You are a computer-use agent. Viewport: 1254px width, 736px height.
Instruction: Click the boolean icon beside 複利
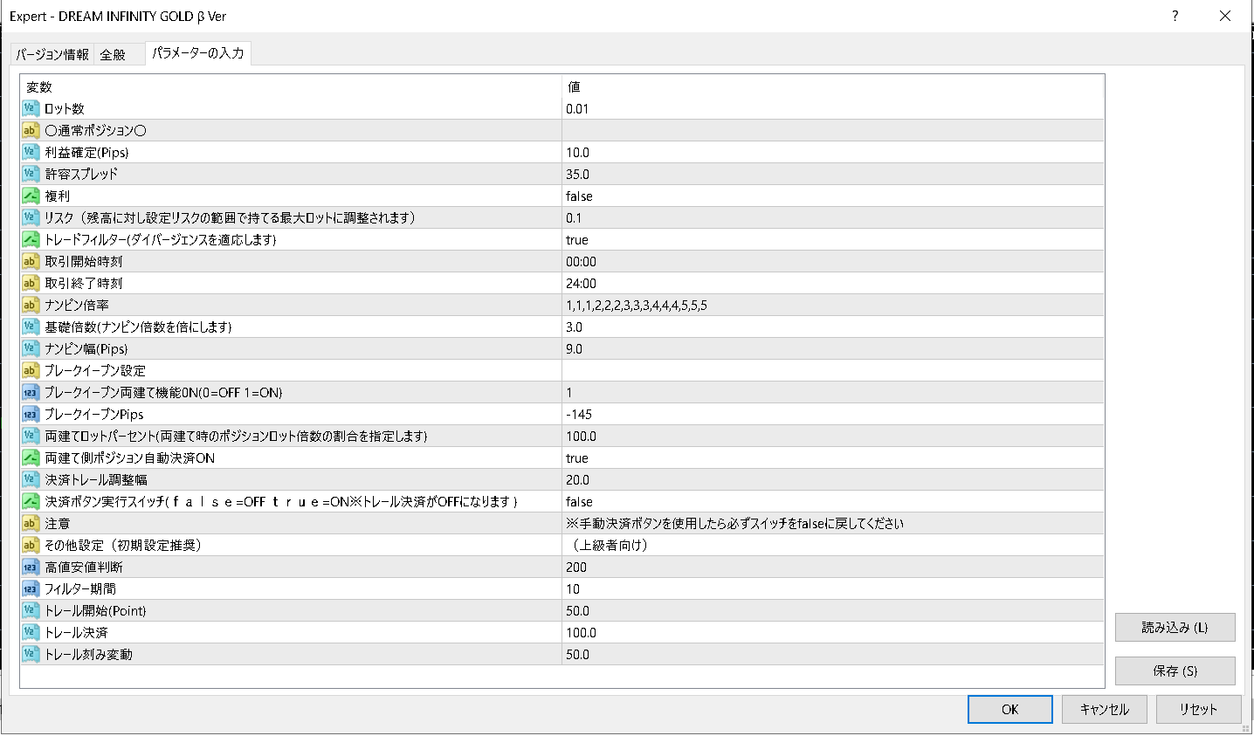pos(31,196)
